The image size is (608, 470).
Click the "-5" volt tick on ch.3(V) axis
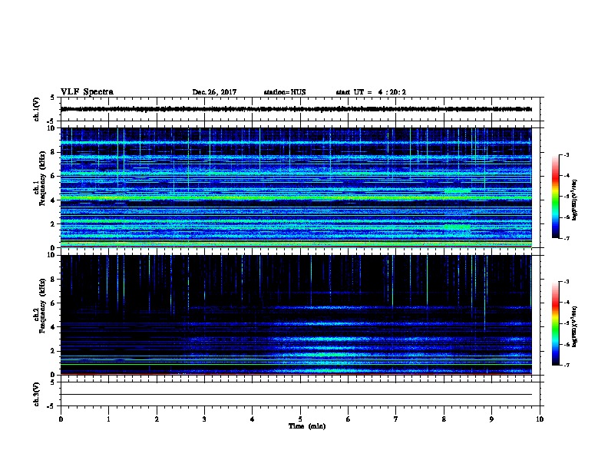click(x=51, y=406)
